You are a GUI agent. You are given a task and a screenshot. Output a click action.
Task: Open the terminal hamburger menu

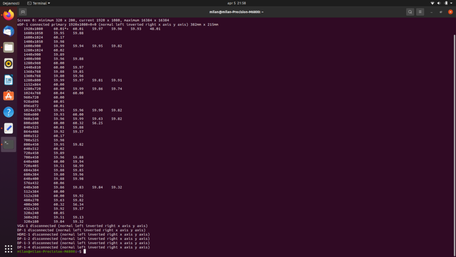coord(420,12)
